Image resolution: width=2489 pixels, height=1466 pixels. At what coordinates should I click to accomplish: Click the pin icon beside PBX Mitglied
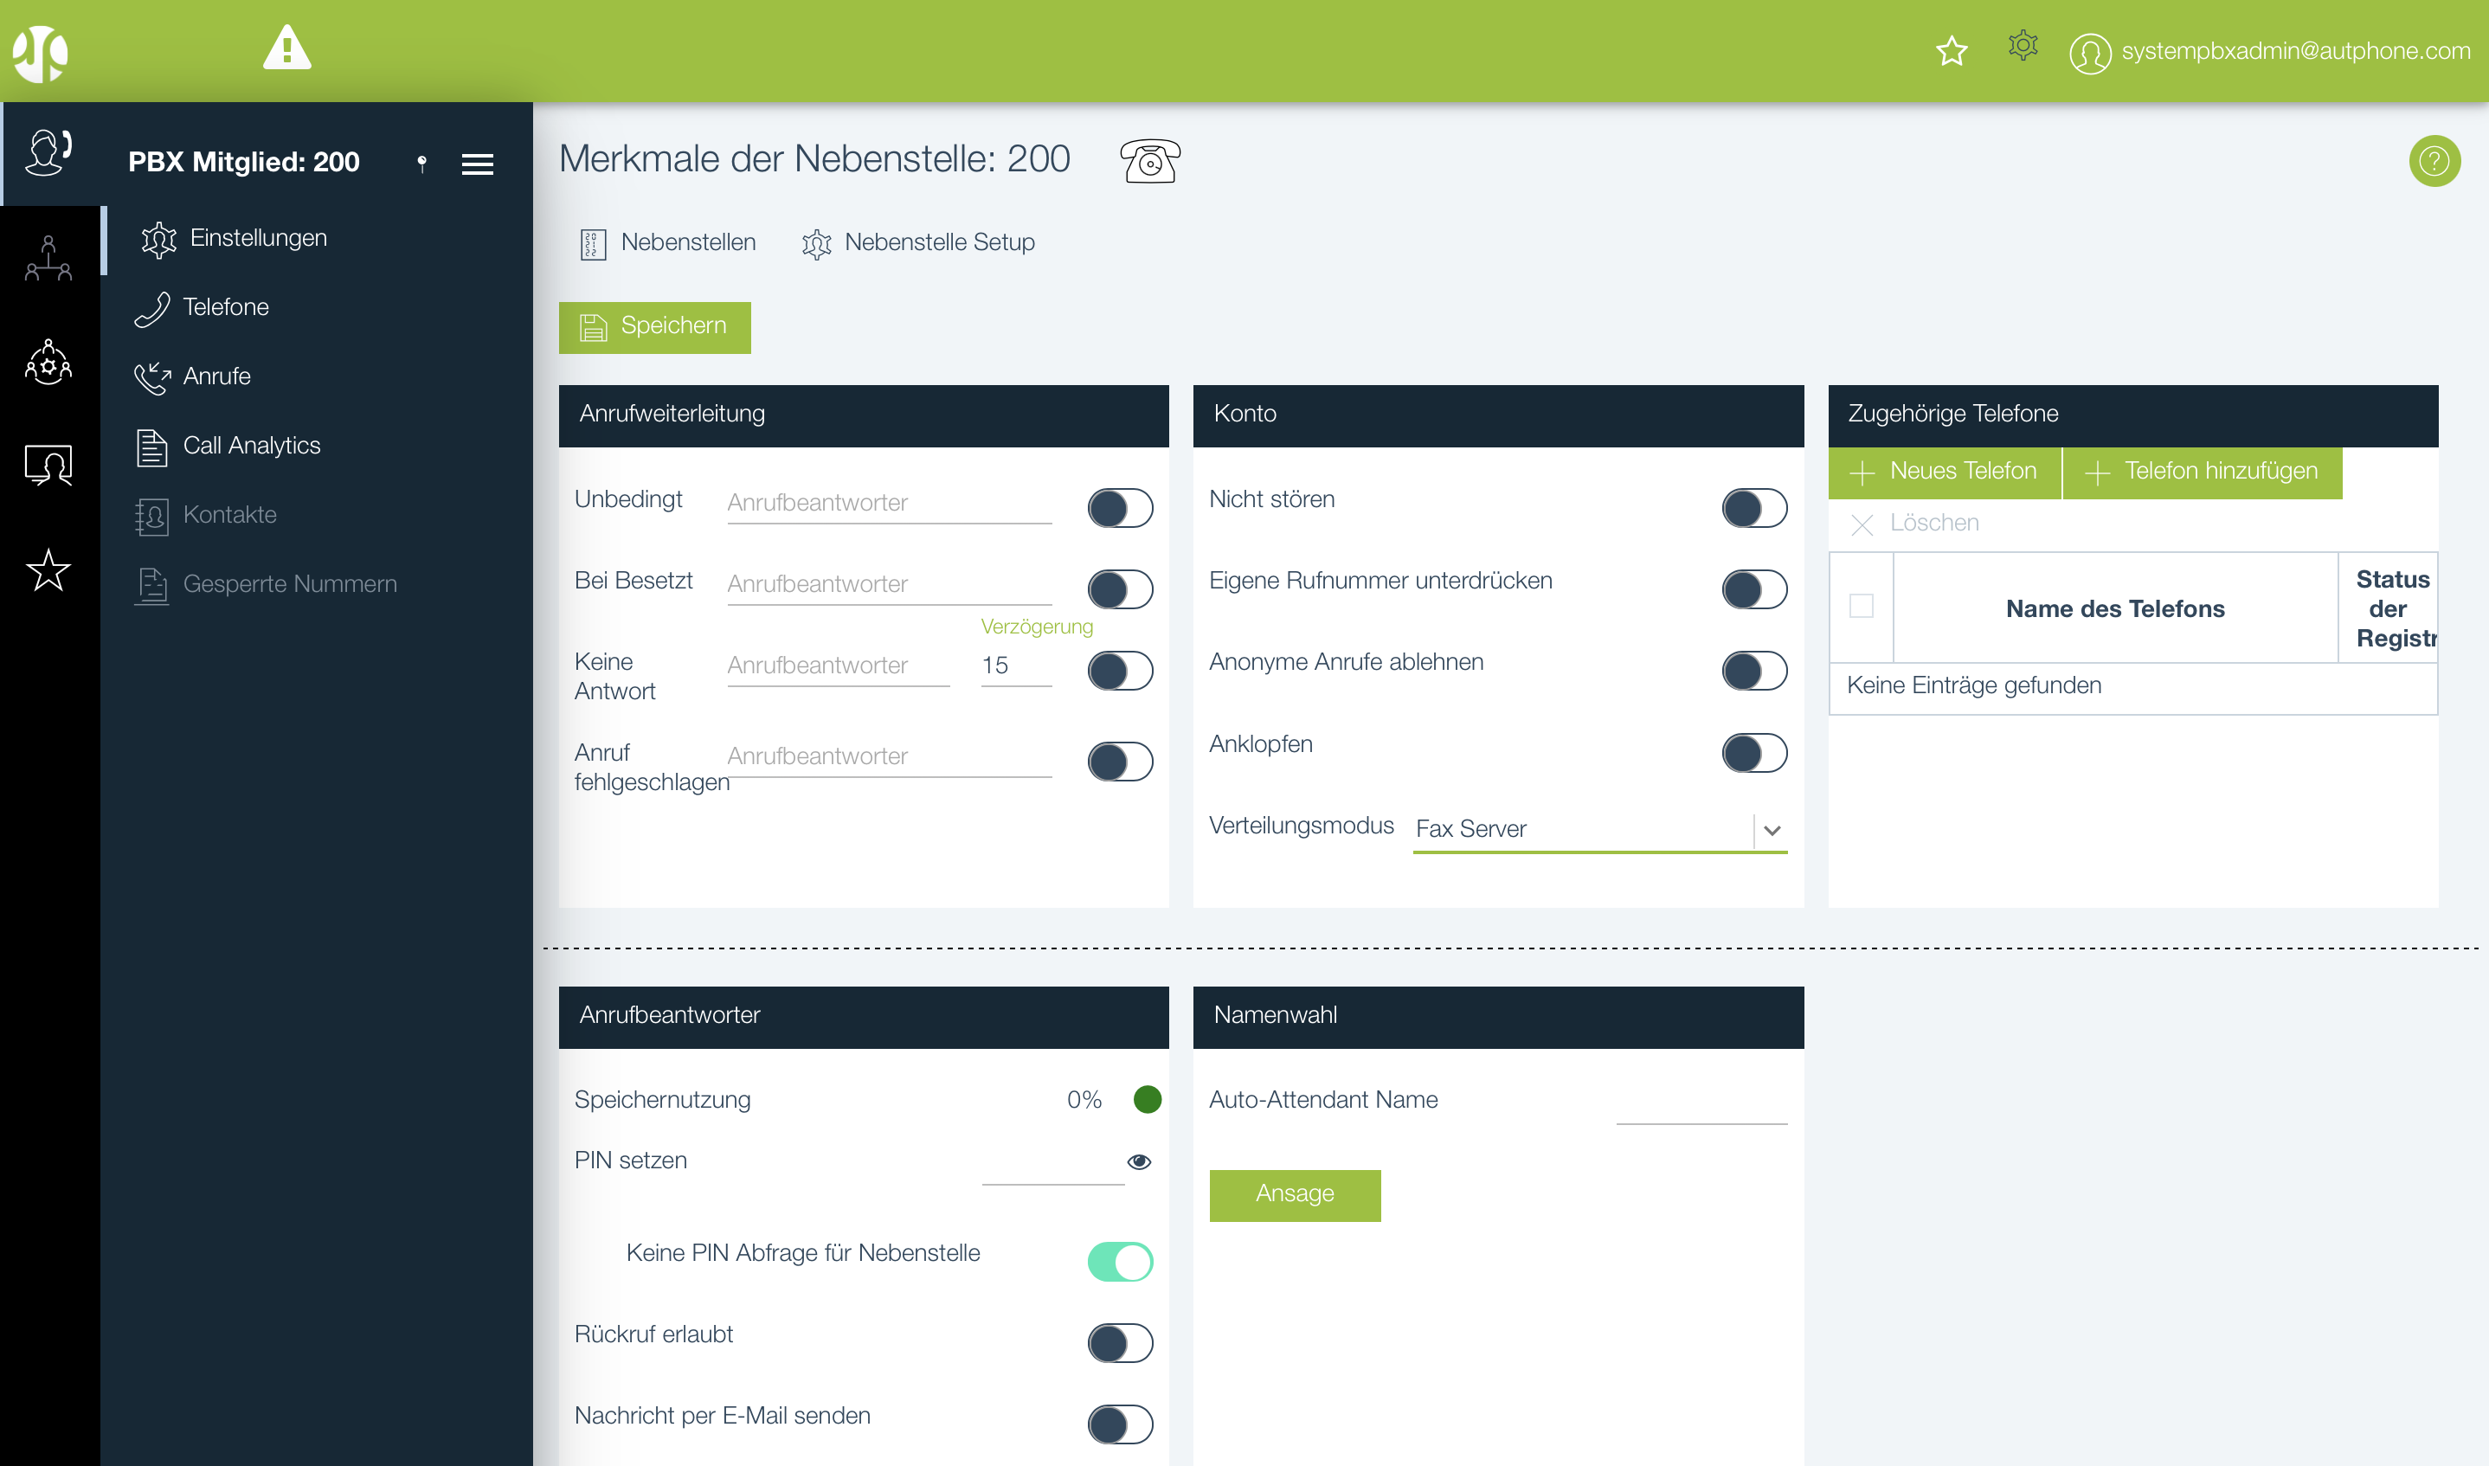(421, 163)
